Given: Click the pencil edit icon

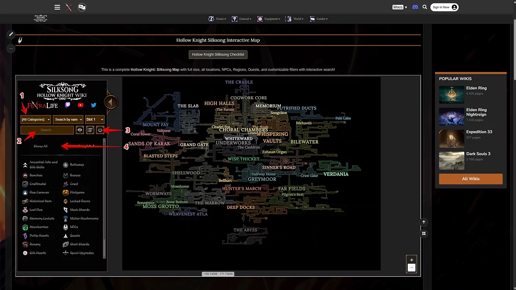Looking at the screenshot, I should coord(11,34).
